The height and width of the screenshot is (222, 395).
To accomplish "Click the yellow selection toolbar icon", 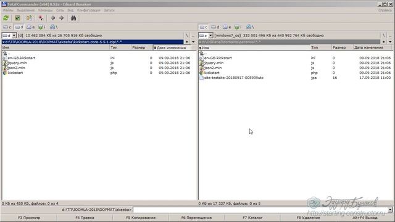I will coord(29,18).
